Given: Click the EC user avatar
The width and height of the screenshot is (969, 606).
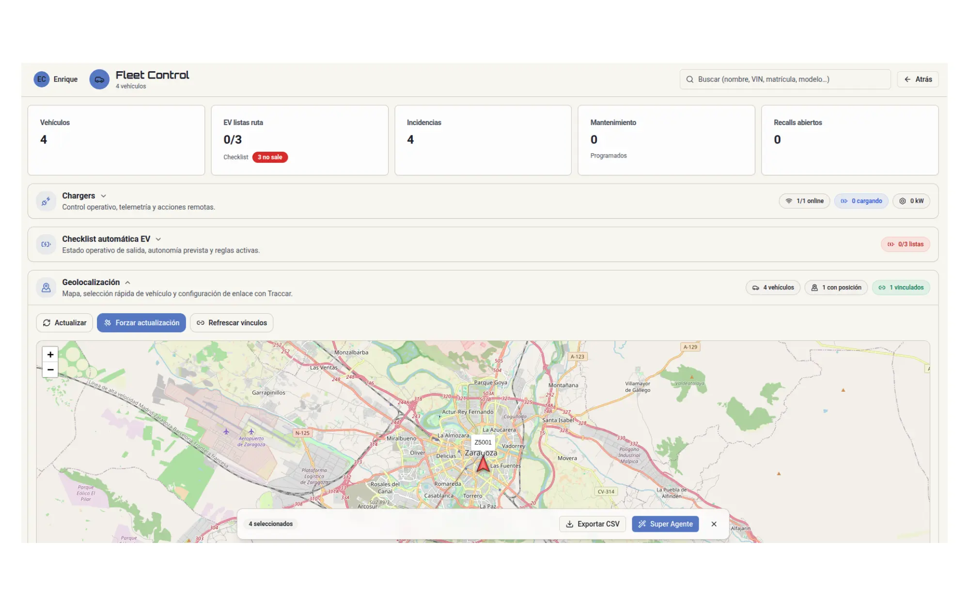Looking at the screenshot, I should point(42,79).
